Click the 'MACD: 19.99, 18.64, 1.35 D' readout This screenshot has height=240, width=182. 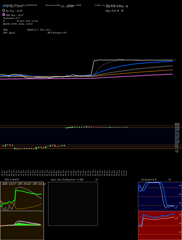[17, 24]
